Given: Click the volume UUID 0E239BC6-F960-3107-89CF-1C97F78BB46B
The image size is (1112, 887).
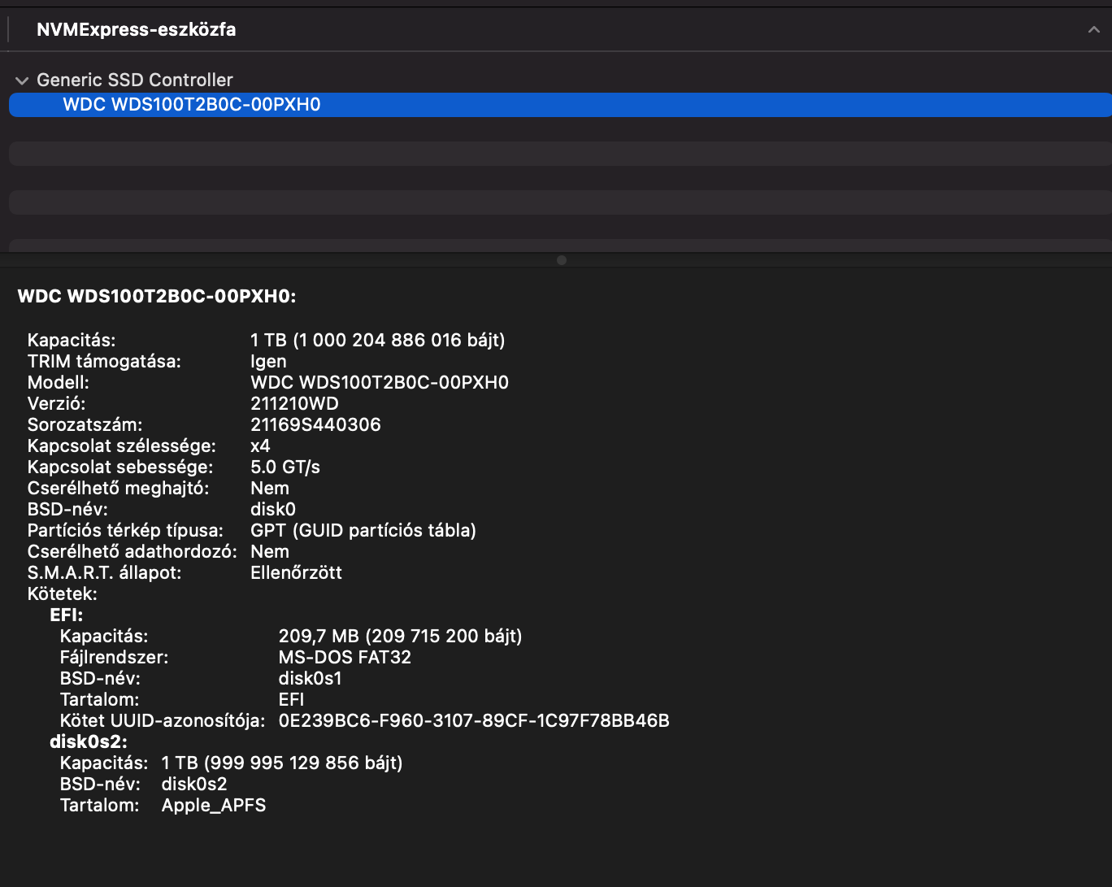Looking at the screenshot, I should pyautogui.click(x=474, y=720).
